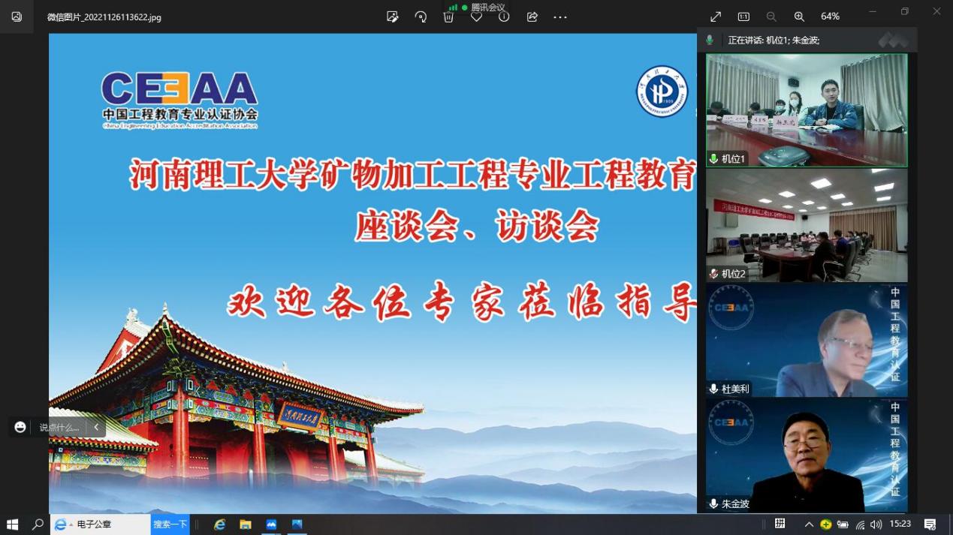The width and height of the screenshot is (953, 535).
Task: Enter full screen with the diagonal arrows icon
Action: pos(716,17)
